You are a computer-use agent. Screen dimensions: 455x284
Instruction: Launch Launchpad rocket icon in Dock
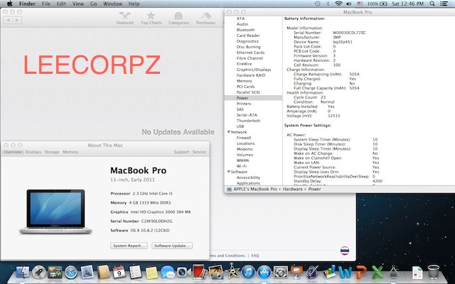click(38, 273)
